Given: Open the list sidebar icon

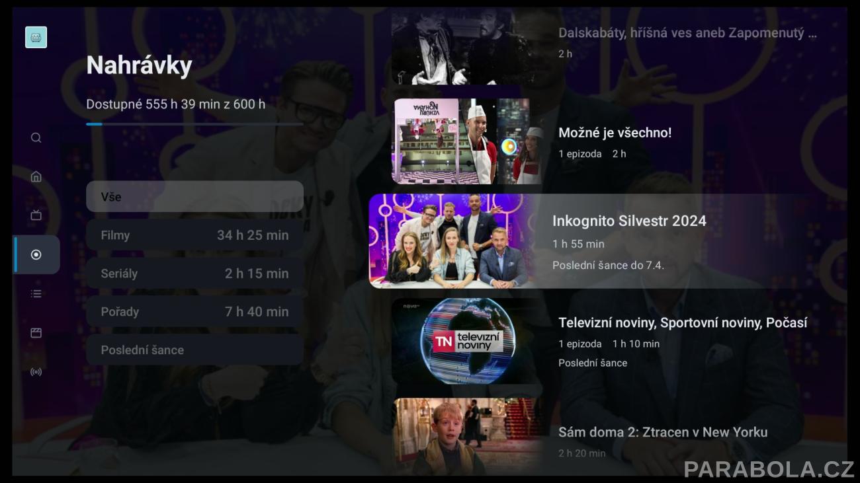Looking at the screenshot, I should pos(36,293).
